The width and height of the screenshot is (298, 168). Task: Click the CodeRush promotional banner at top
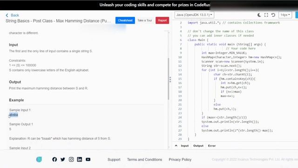point(149,5)
